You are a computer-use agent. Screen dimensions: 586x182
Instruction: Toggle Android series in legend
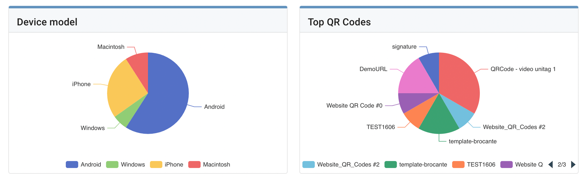point(84,165)
